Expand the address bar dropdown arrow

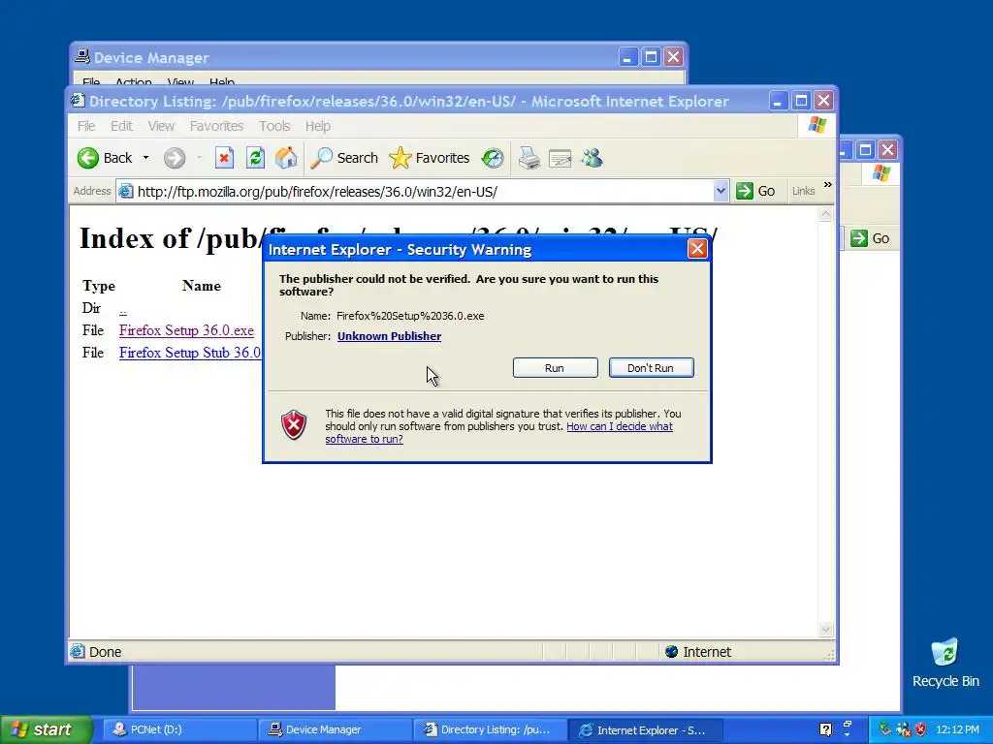(x=721, y=191)
